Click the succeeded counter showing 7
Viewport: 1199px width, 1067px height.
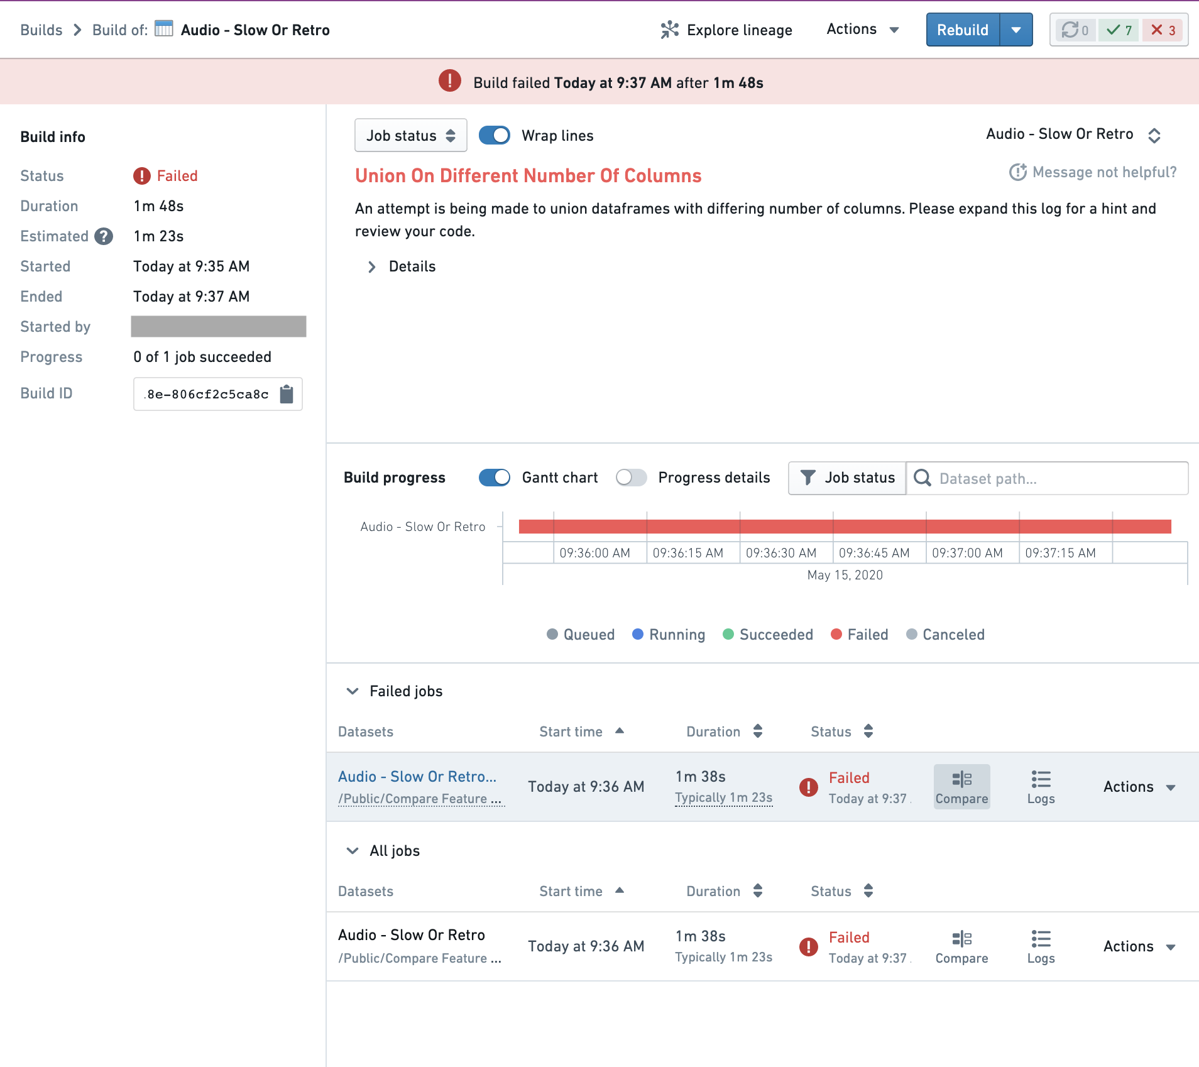click(1119, 30)
